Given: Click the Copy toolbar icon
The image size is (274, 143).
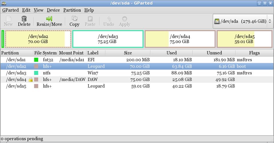Looking at the screenshot, I should 74,19.
